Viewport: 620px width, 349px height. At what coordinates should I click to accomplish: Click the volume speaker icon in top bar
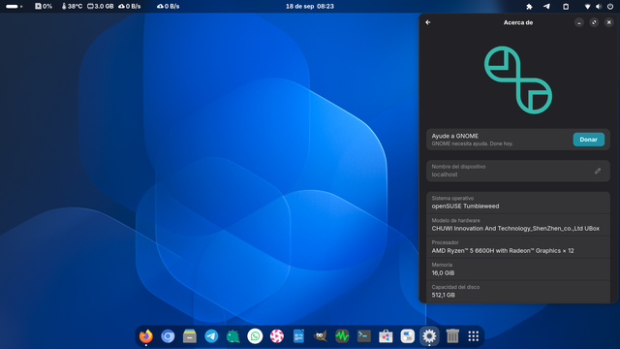pos(599,7)
